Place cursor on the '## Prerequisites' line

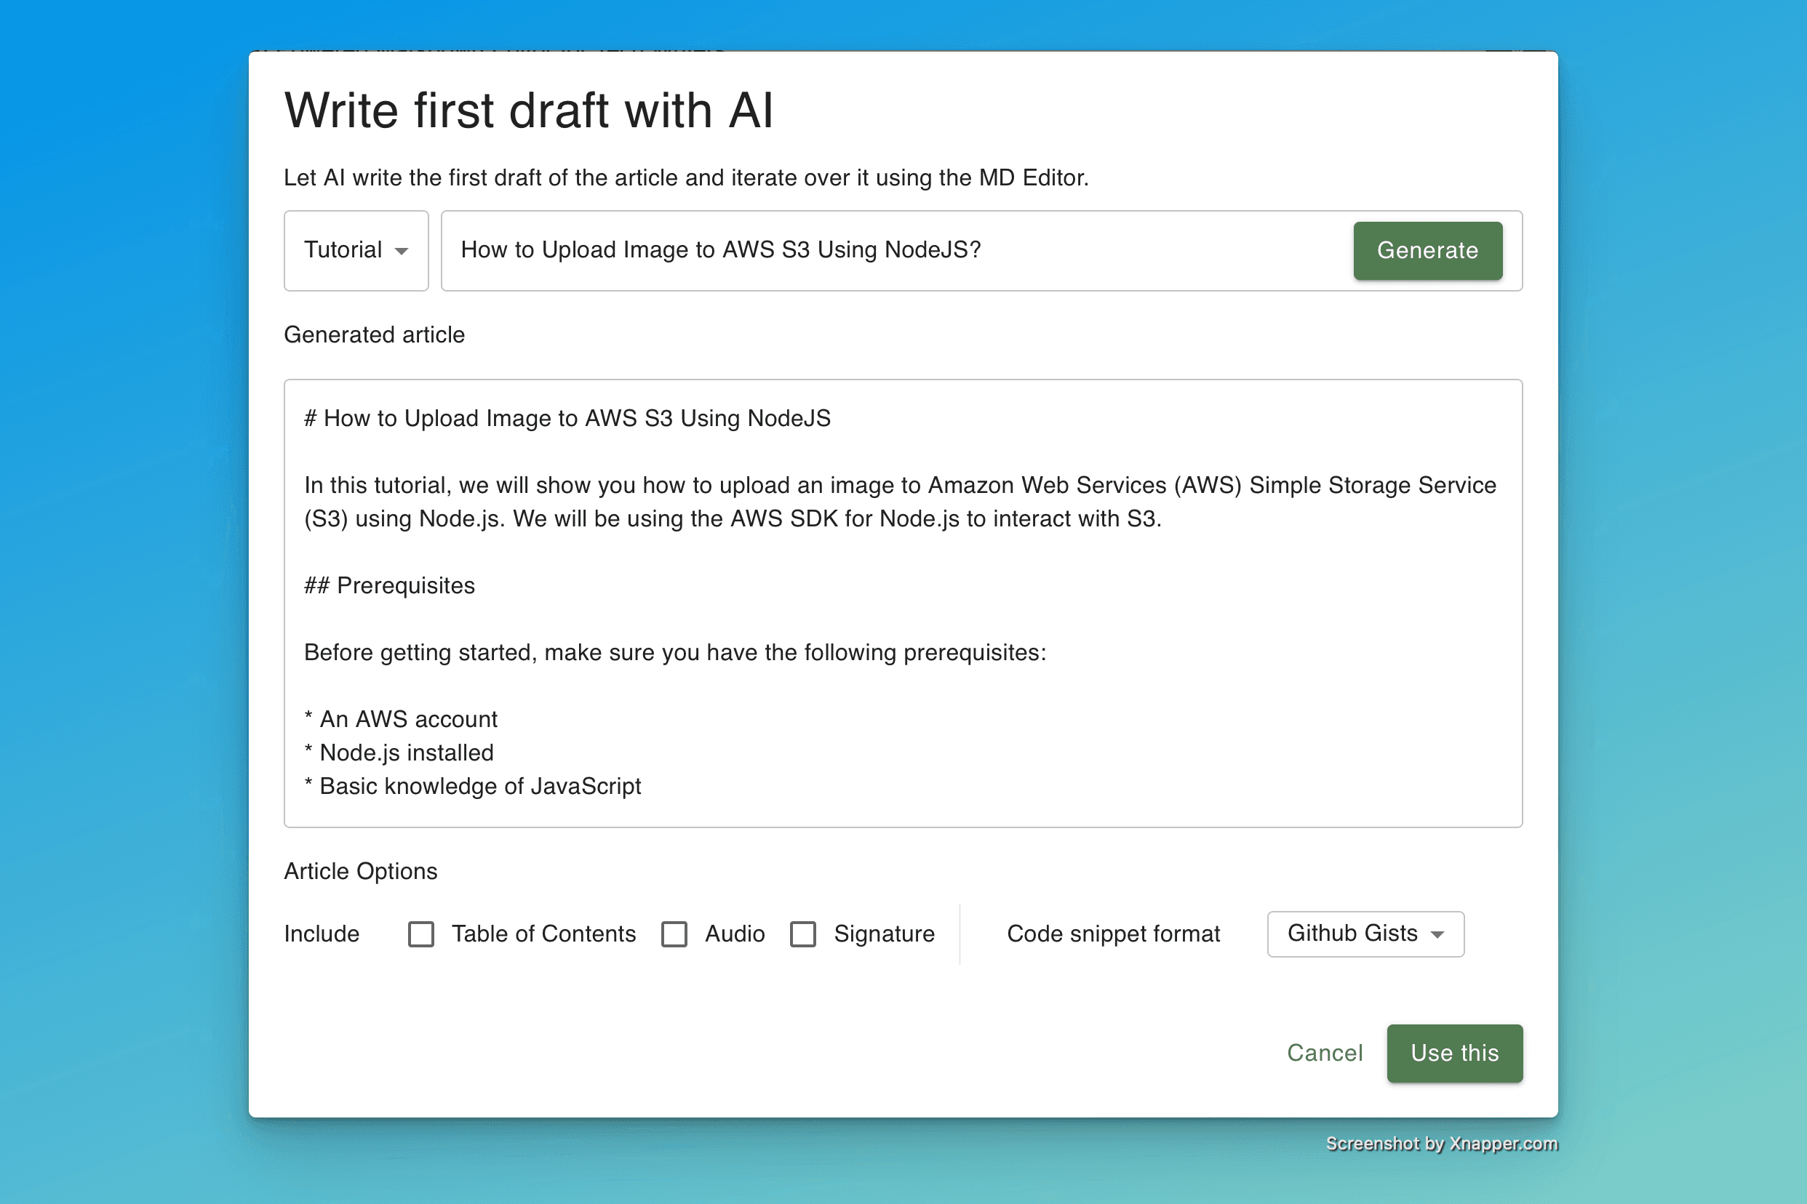coord(389,586)
